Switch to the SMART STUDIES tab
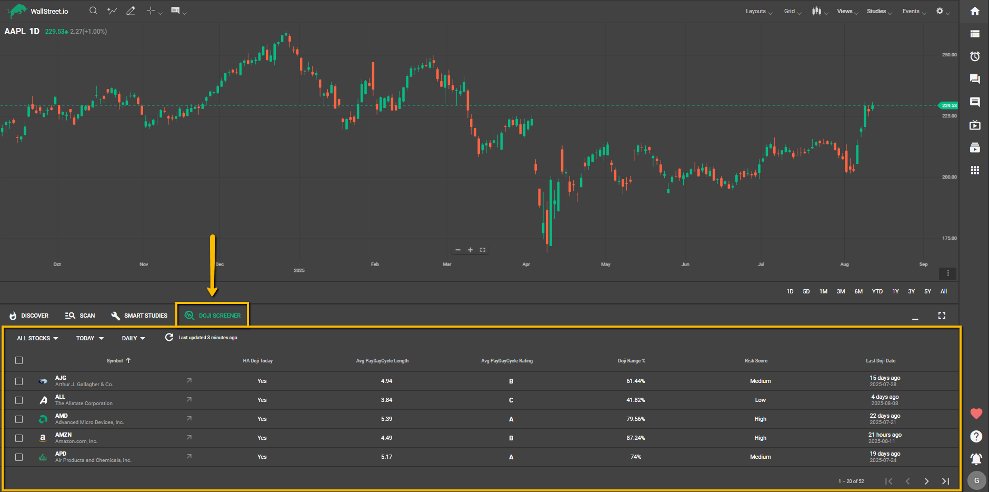 click(139, 316)
